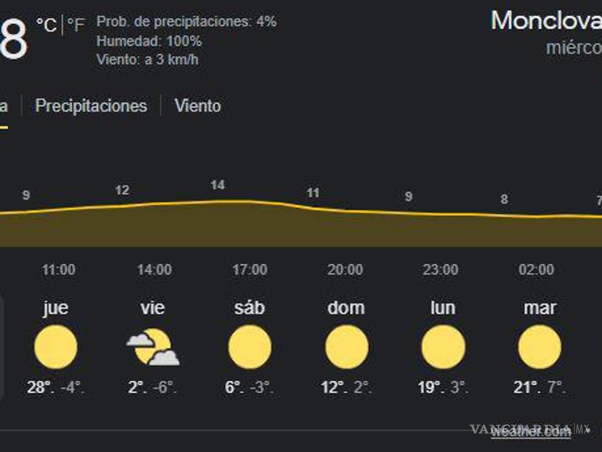Select the sunny icon for jueves
Screen dimensions: 602x452
[55, 346]
